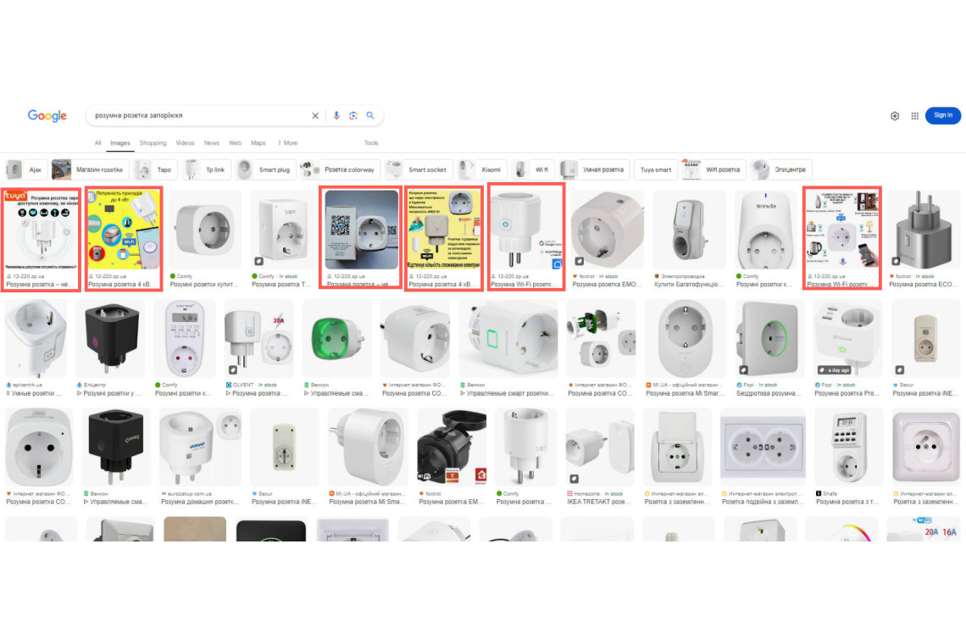Viewport: 966px width, 644px height.
Task: Open the Fopi Pro socket thumbnail posted a day ago
Action: pos(848,339)
